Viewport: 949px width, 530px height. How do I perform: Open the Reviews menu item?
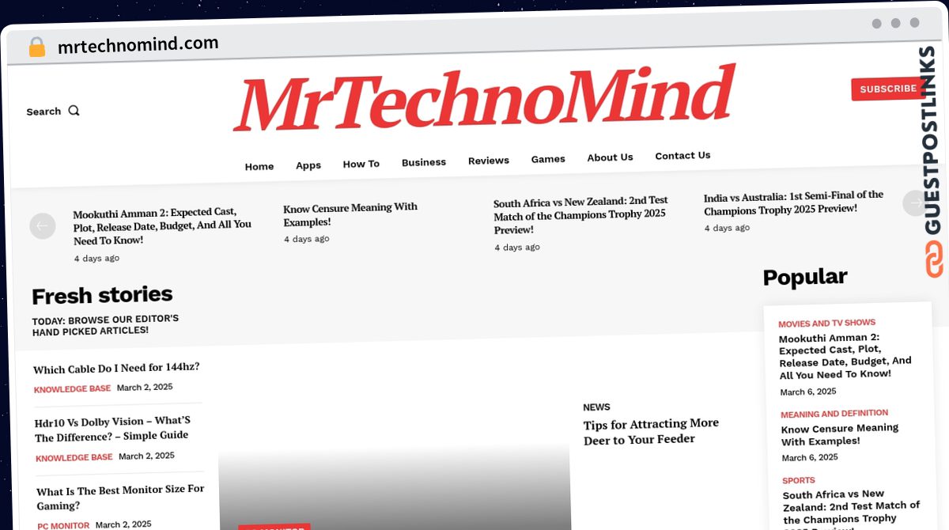[x=489, y=161]
